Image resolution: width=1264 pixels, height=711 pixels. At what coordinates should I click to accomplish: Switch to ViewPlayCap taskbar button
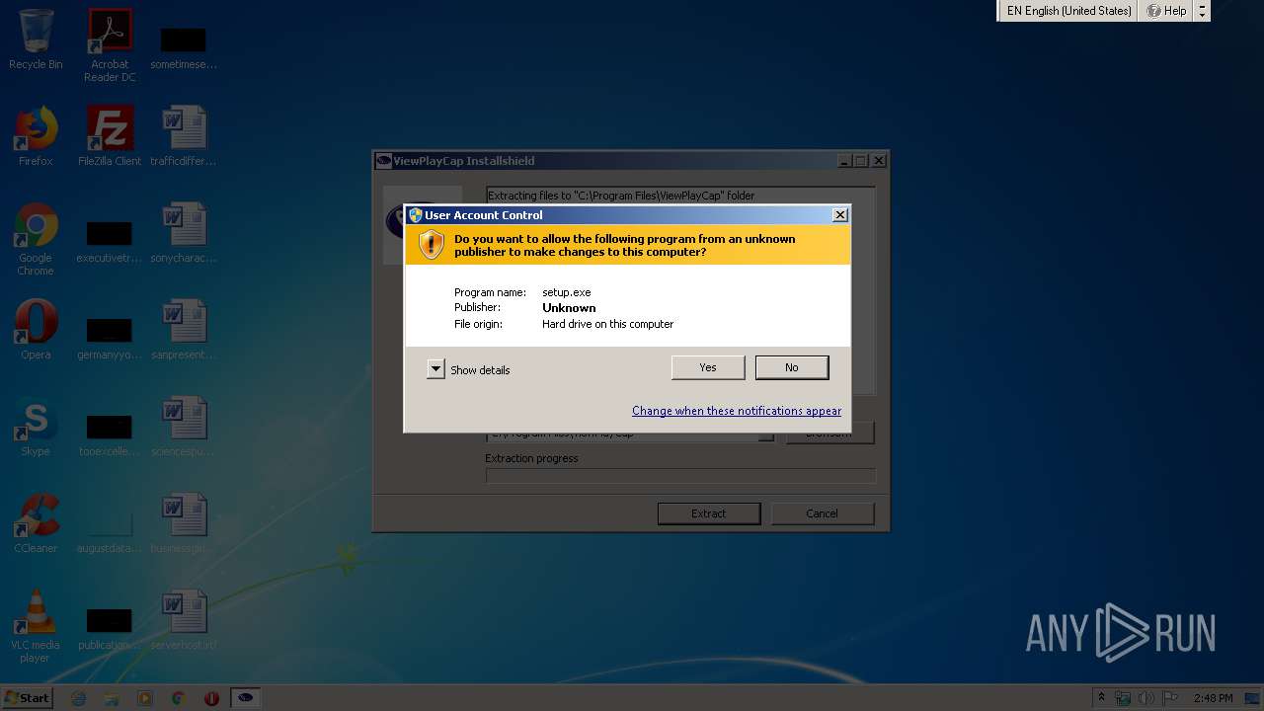pos(246,698)
